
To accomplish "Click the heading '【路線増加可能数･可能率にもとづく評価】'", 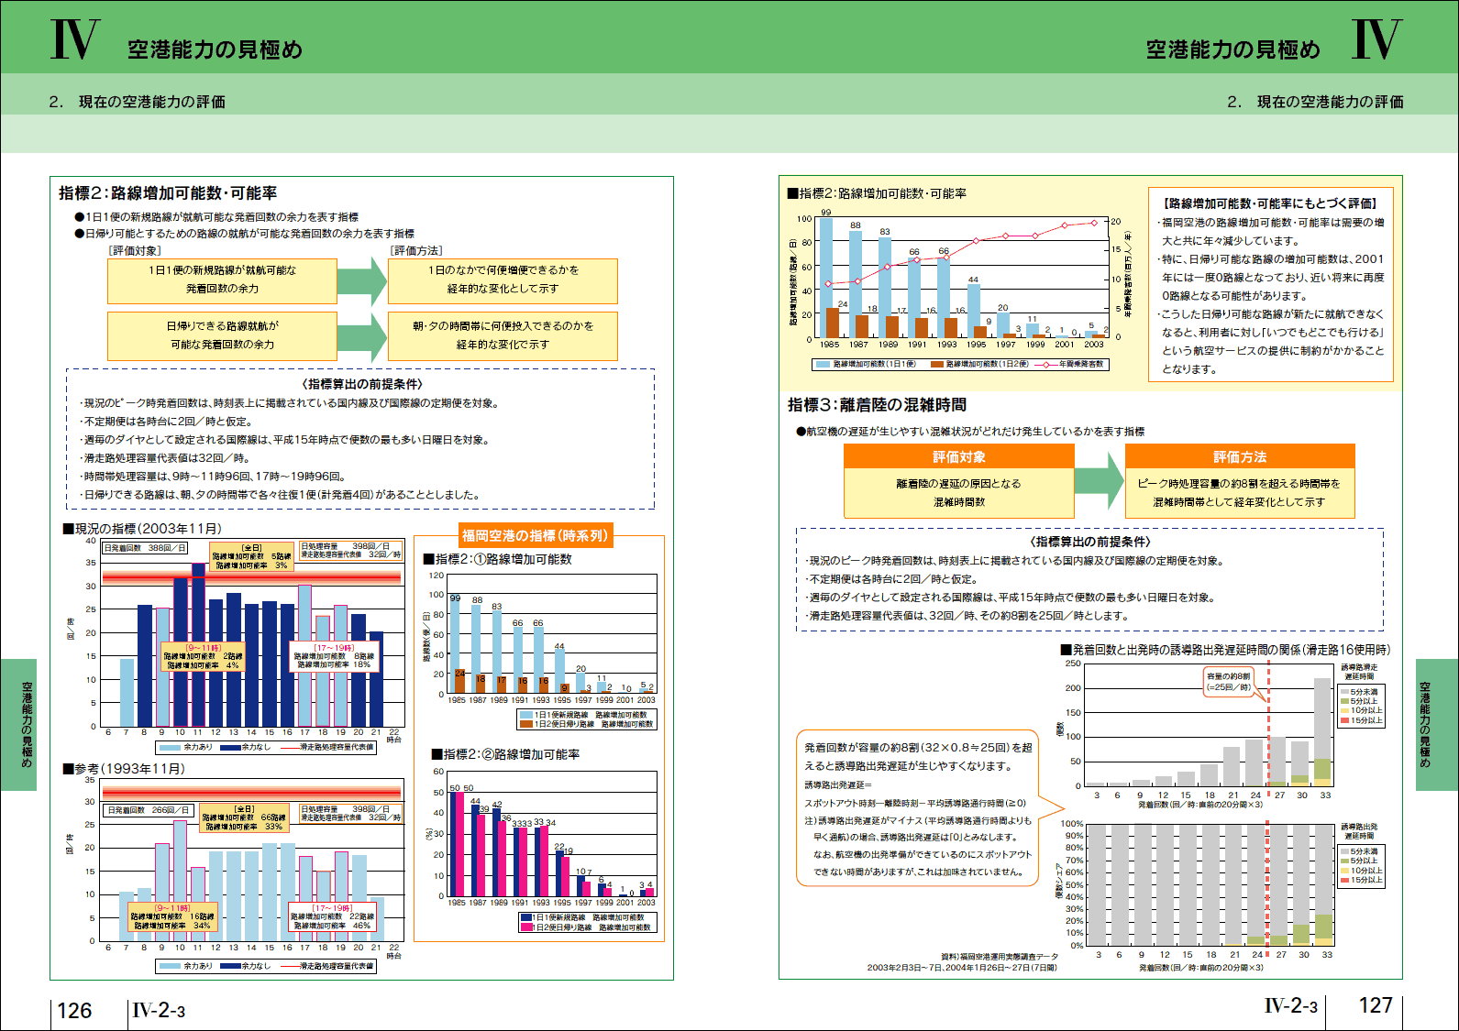I will 1270,203.
